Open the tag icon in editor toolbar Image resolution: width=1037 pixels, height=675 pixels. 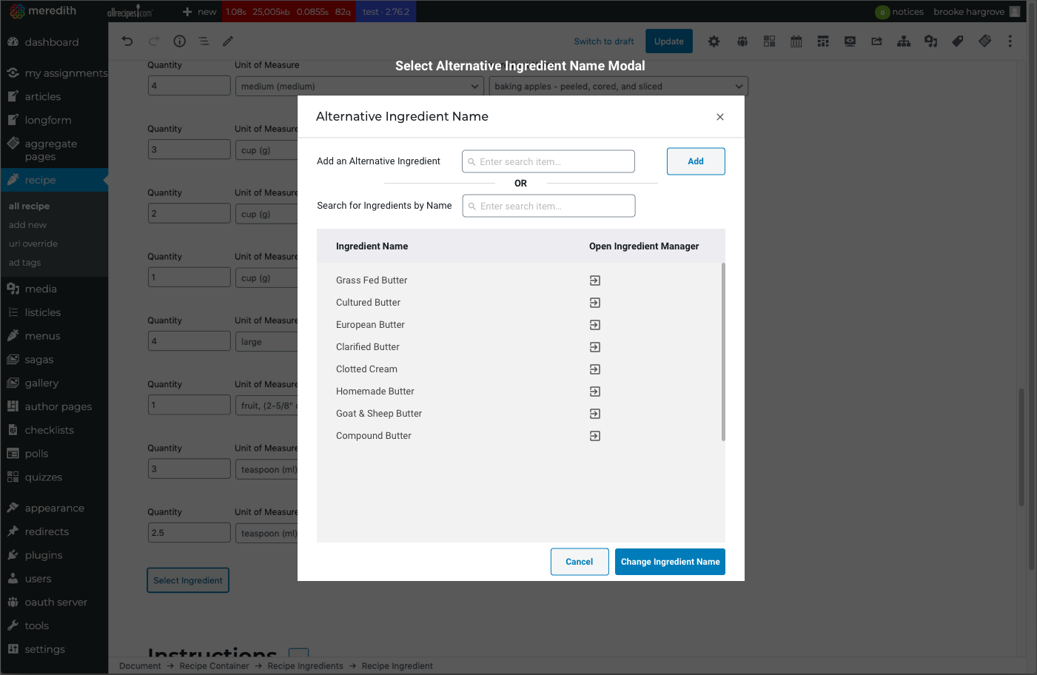[958, 41]
